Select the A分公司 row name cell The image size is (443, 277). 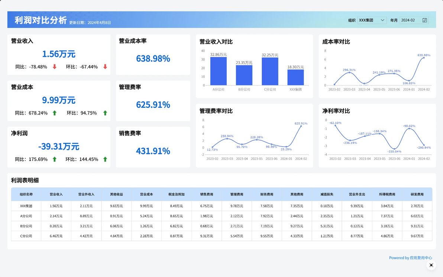[26, 216]
